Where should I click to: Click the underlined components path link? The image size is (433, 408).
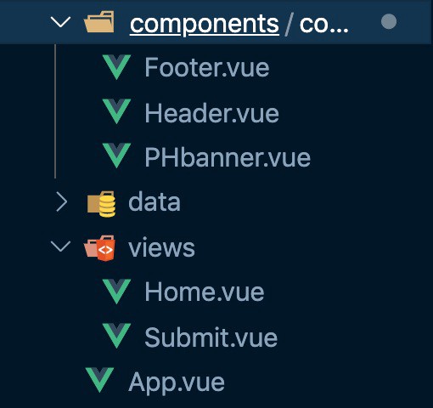coord(205,25)
